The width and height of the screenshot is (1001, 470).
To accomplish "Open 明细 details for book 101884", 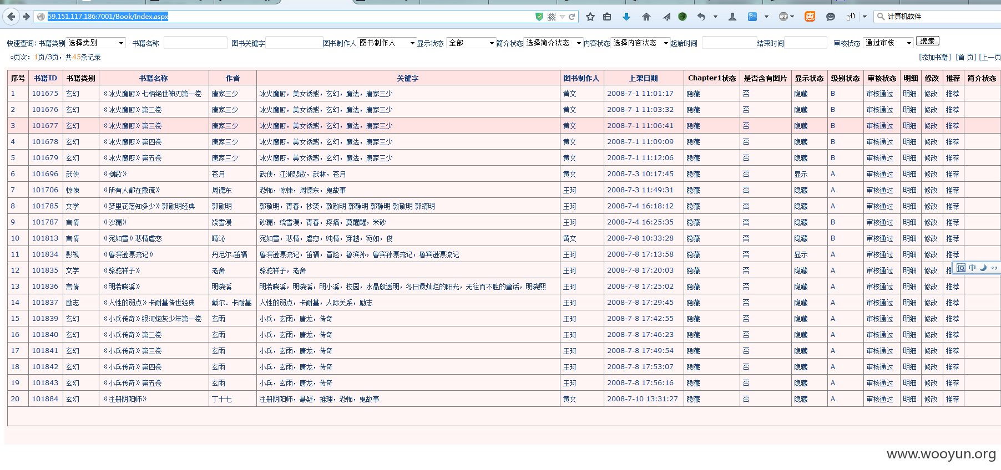I will [x=909, y=399].
